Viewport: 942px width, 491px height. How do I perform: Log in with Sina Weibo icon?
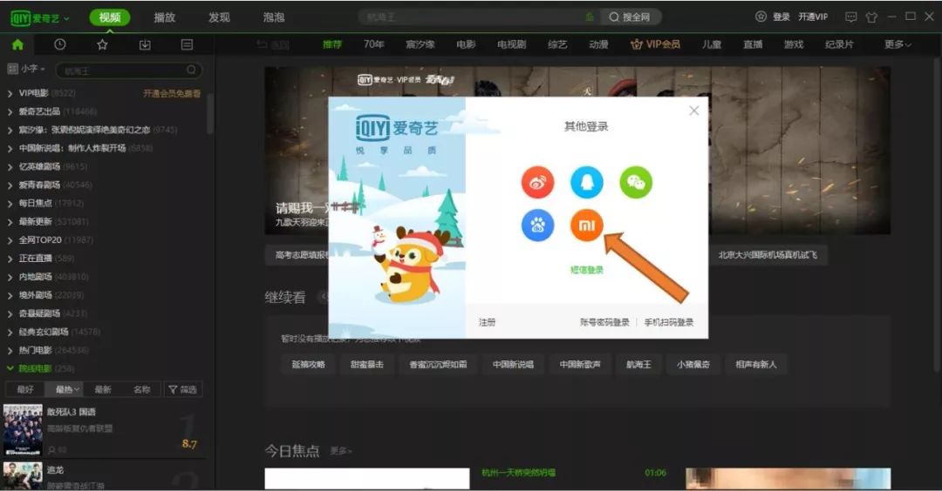537,182
